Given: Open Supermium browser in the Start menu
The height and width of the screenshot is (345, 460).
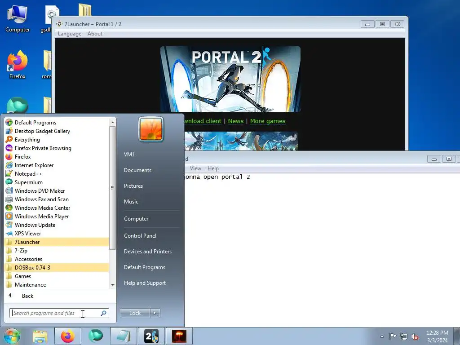Looking at the screenshot, I should [x=57, y=182].
